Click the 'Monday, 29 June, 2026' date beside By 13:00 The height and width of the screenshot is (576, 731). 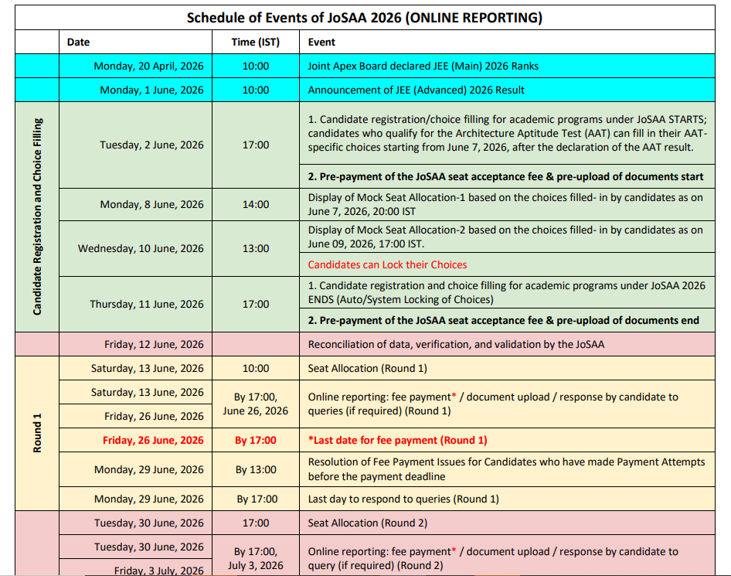[x=148, y=469]
